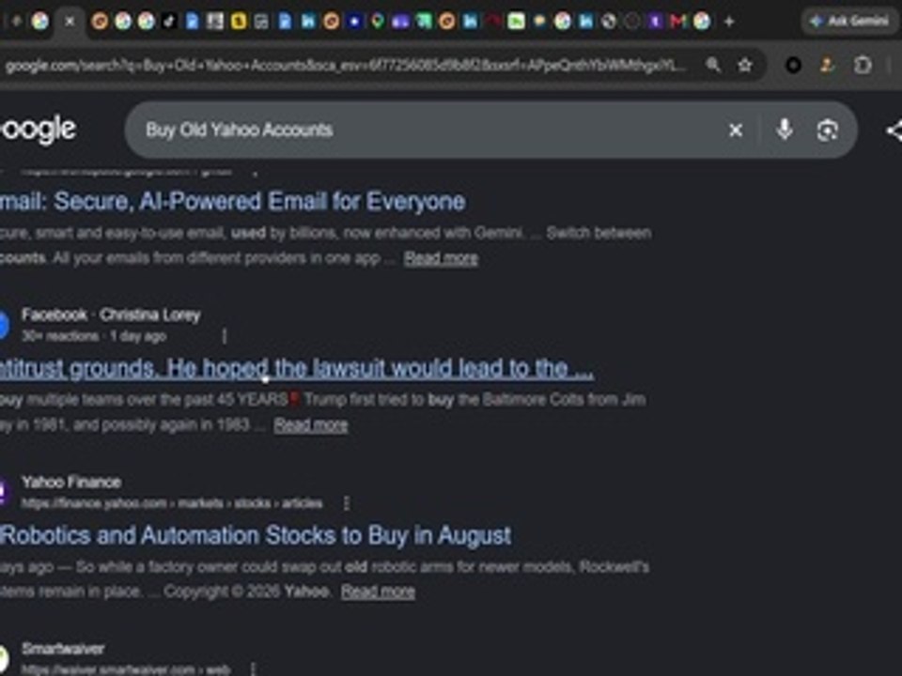Click the black circle extension icon
902x676 pixels.
793,65
